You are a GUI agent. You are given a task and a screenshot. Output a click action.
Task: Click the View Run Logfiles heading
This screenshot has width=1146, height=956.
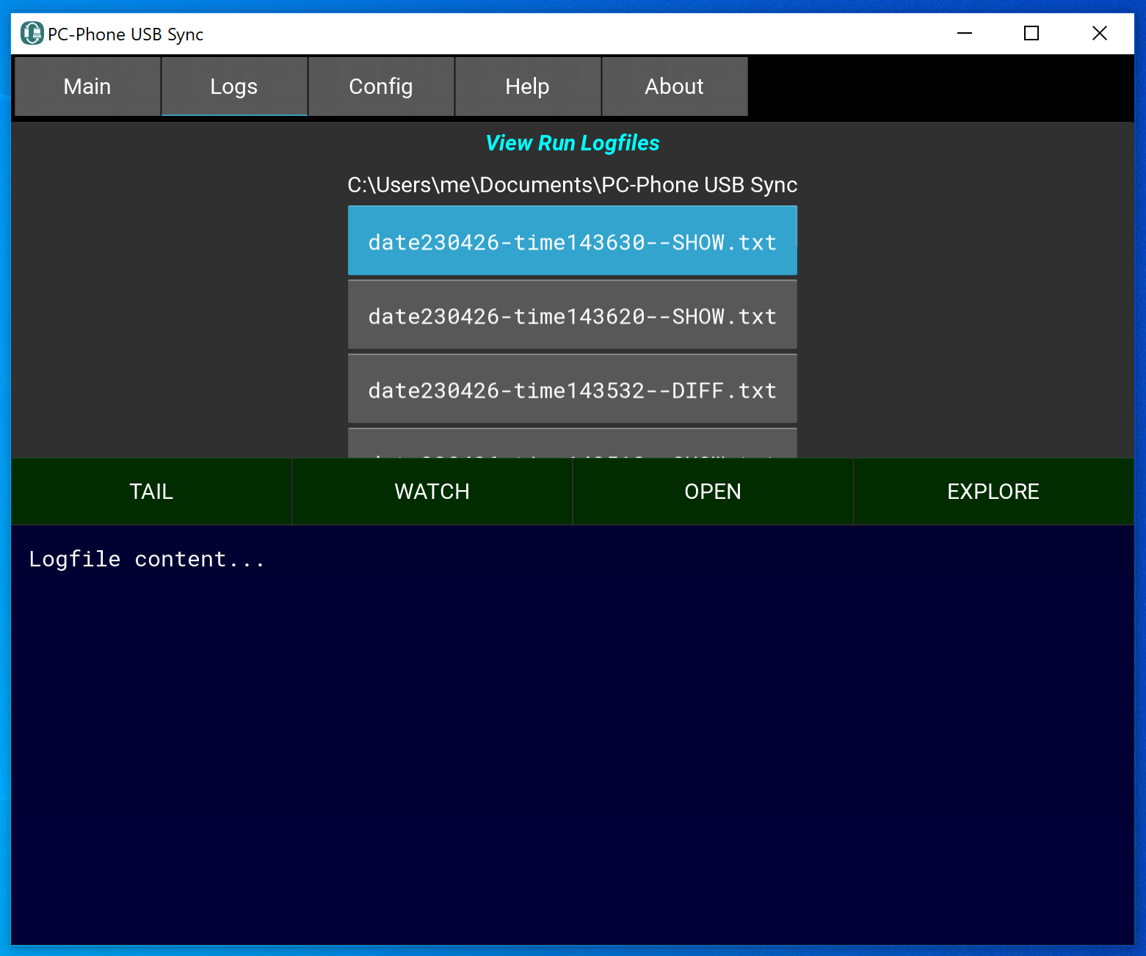(573, 143)
